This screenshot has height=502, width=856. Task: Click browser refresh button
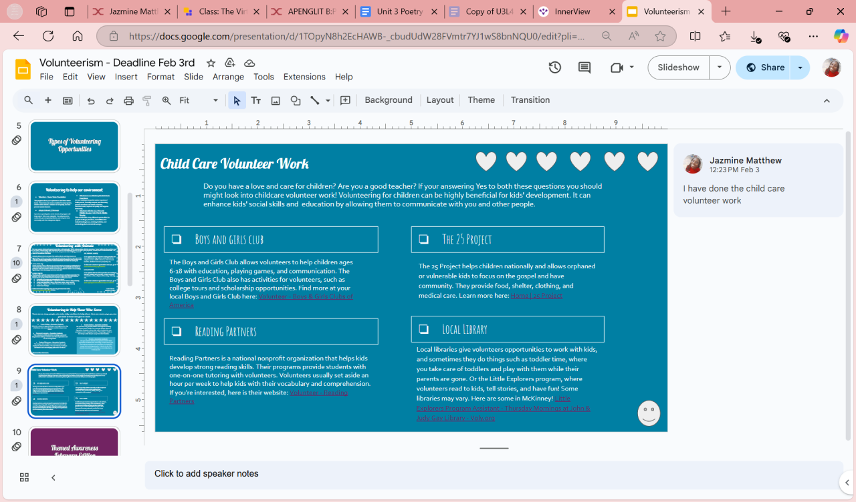[x=48, y=36]
